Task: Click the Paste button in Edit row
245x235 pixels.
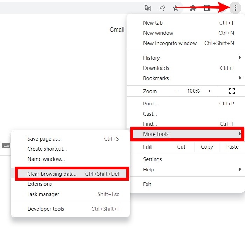Action: tap(232, 147)
